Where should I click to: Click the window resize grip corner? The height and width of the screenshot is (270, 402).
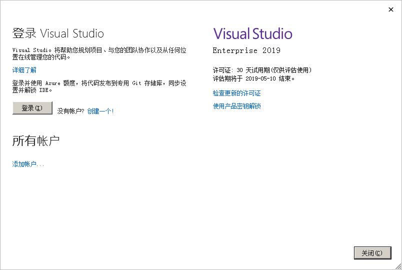pos(398,266)
